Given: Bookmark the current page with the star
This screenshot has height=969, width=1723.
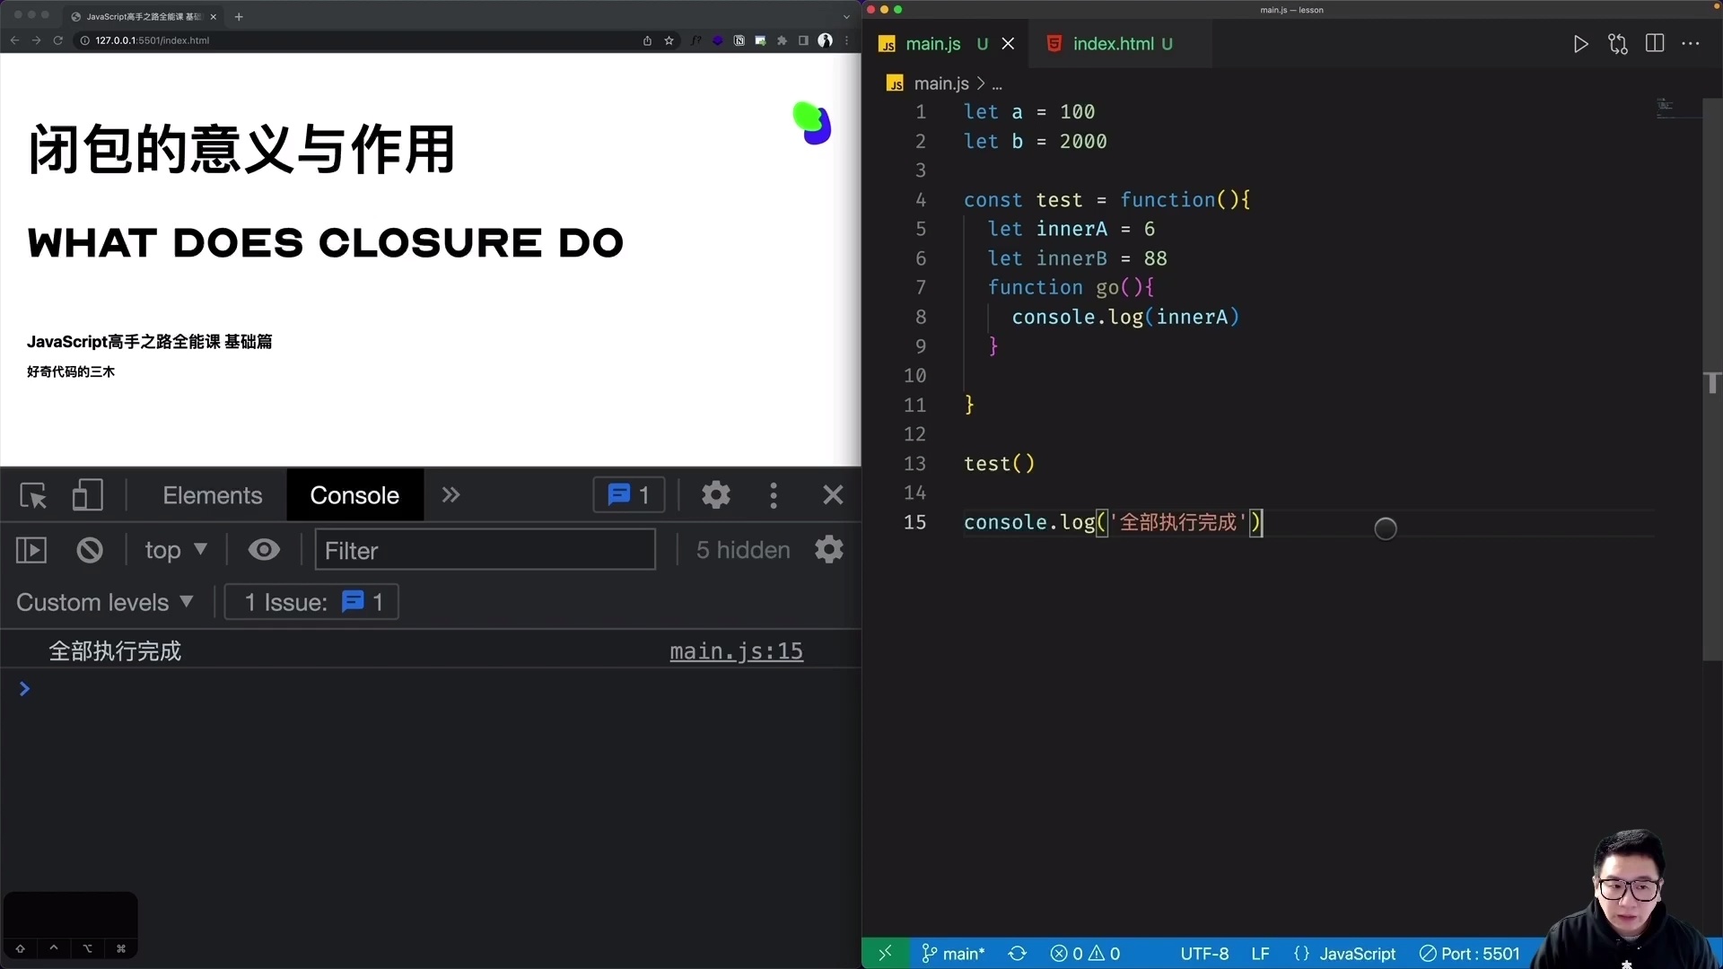Looking at the screenshot, I should 669,40.
